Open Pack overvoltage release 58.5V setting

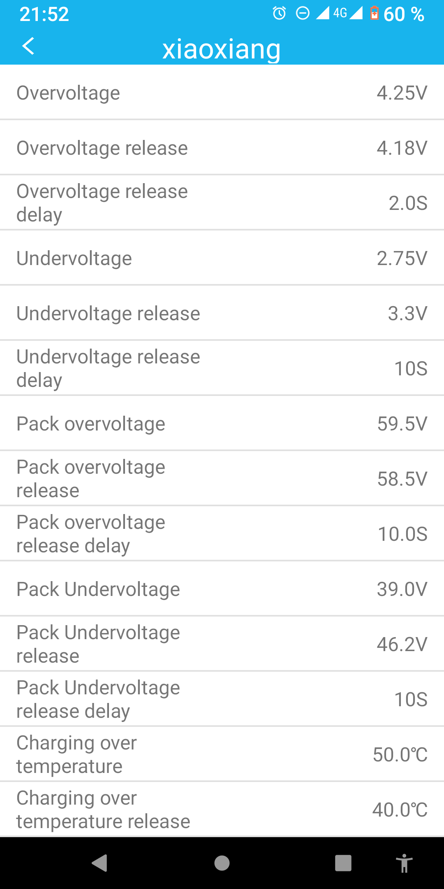pyautogui.click(x=222, y=479)
